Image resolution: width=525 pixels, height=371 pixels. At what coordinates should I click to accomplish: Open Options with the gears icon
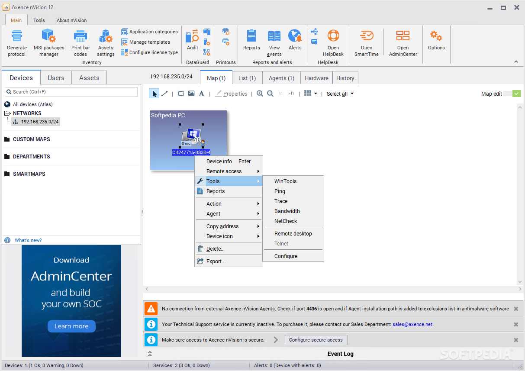pyautogui.click(x=436, y=40)
